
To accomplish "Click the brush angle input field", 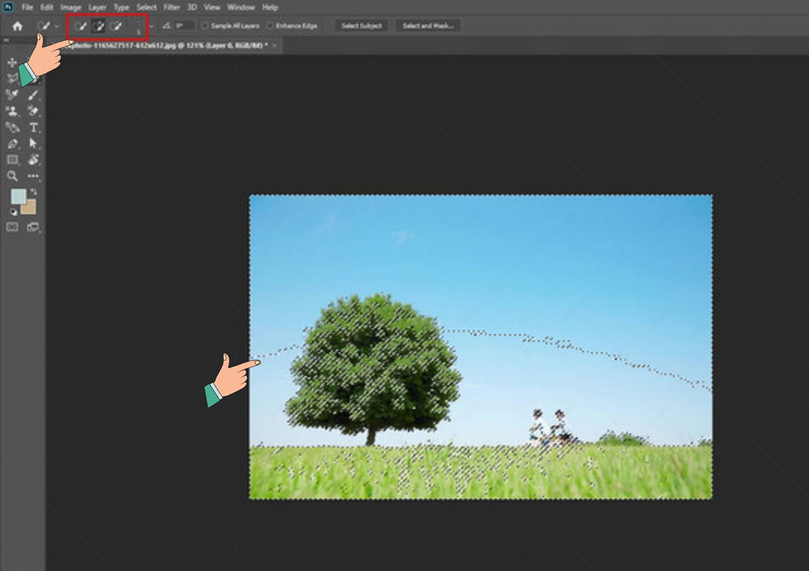I will [185, 26].
